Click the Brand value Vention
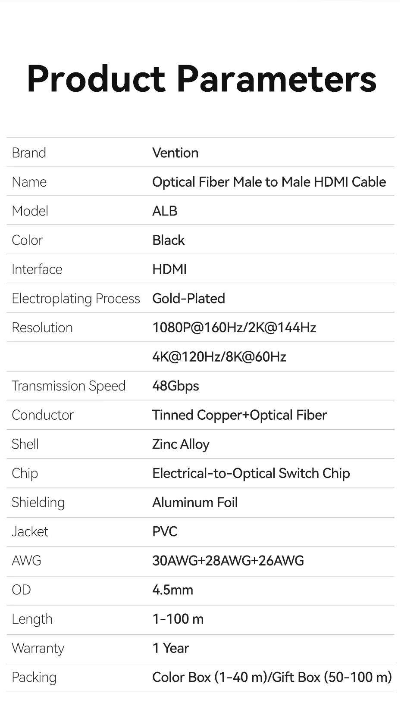The image size is (401, 712). click(175, 153)
